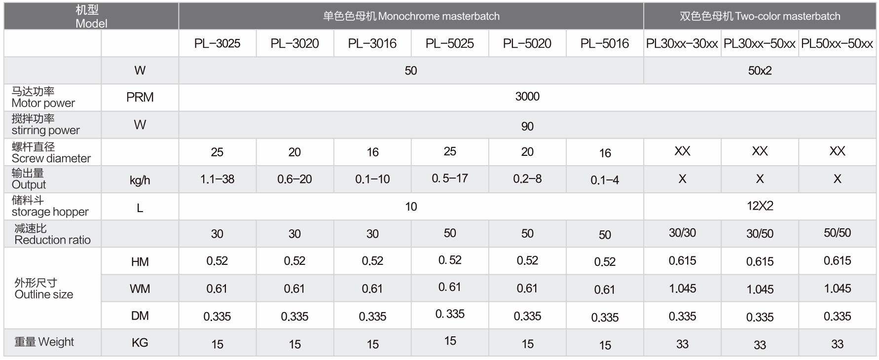
Task: Click the kg/h unit cell
Action: pyautogui.click(x=140, y=180)
